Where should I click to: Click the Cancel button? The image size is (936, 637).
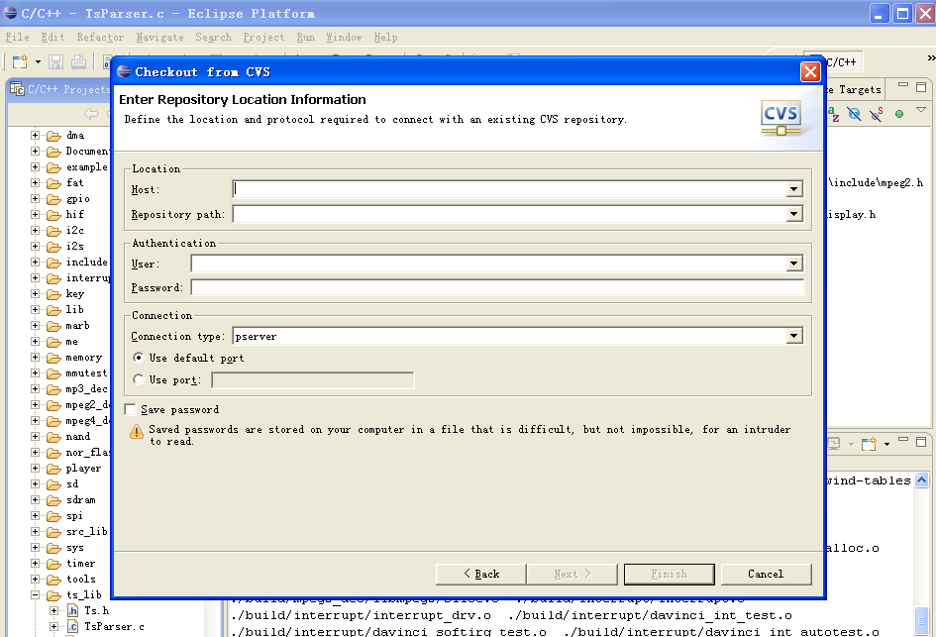pos(766,574)
